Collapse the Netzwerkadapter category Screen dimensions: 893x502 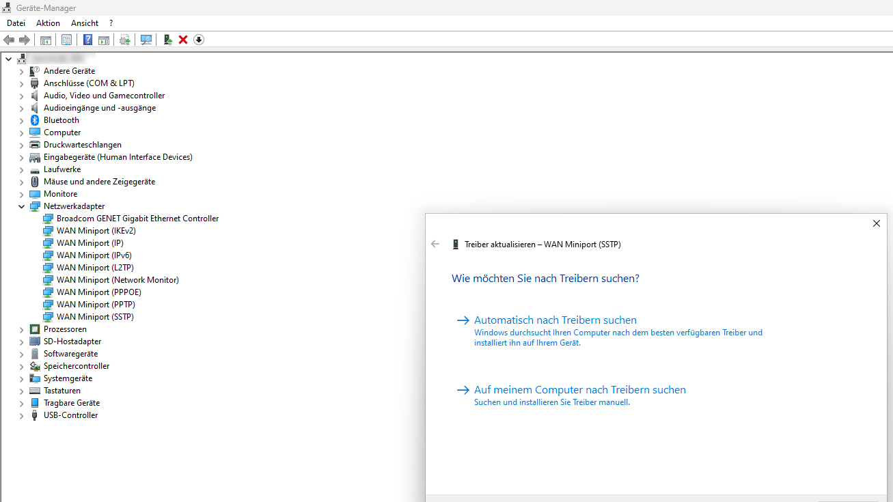[21, 206]
